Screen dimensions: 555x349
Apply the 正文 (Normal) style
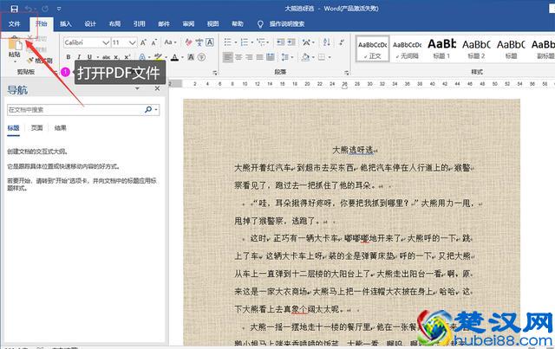373,49
